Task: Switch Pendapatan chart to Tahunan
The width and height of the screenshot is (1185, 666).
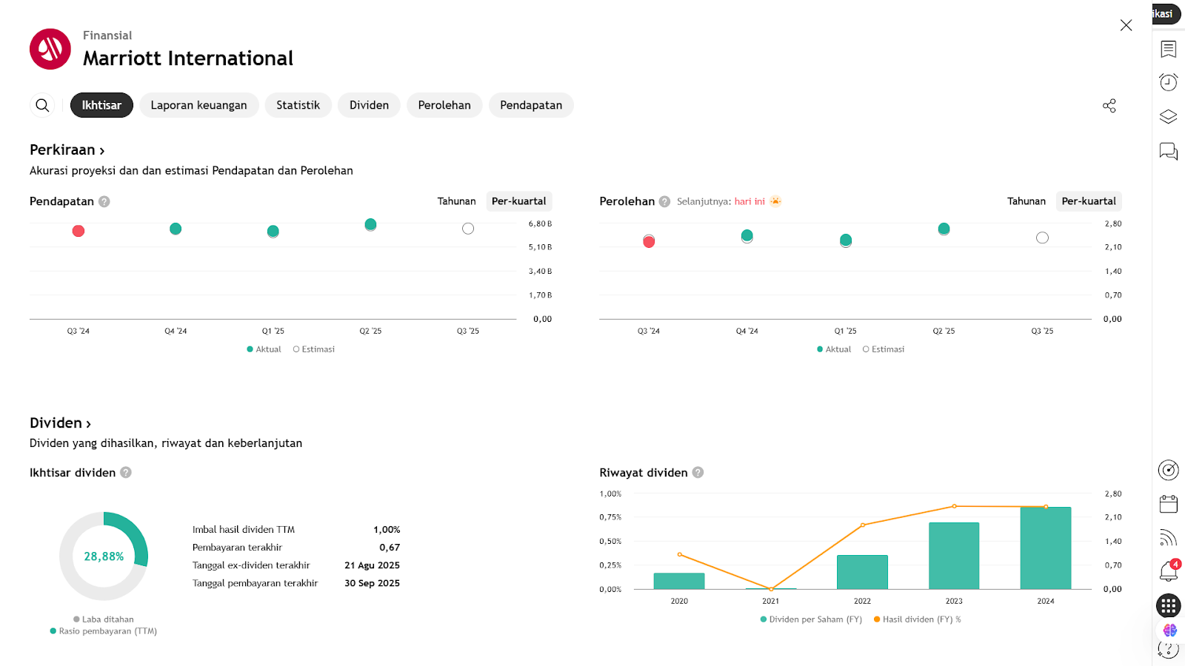Action: [x=456, y=201]
